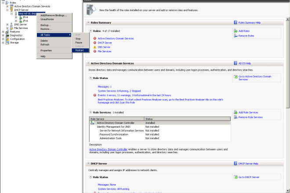Click the Add Roles icon

[236, 31]
